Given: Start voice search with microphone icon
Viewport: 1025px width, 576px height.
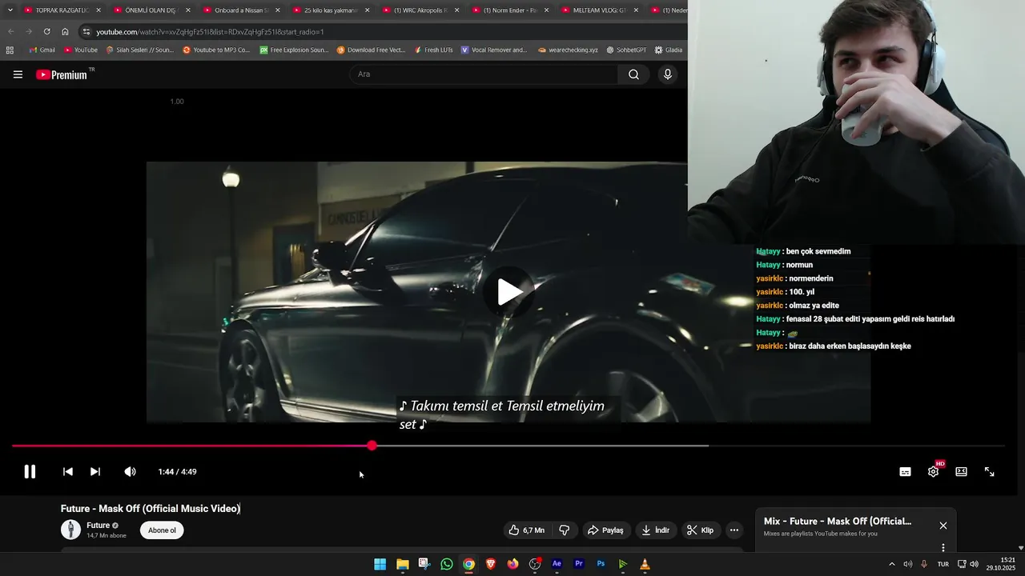Looking at the screenshot, I should (x=668, y=74).
